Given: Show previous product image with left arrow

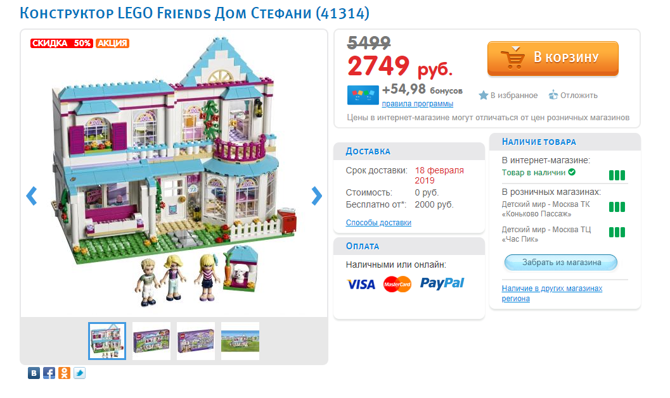Looking at the screenshot, I should pyautogui.click(x=32, y=196).
